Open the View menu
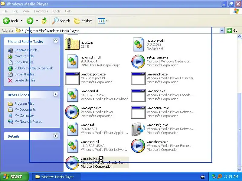 pos(26,11)
